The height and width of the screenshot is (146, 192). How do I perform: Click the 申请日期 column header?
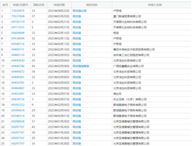(59, 5)
